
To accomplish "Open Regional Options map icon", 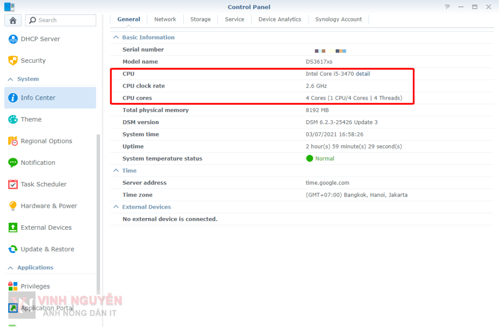I will (13, 141).
